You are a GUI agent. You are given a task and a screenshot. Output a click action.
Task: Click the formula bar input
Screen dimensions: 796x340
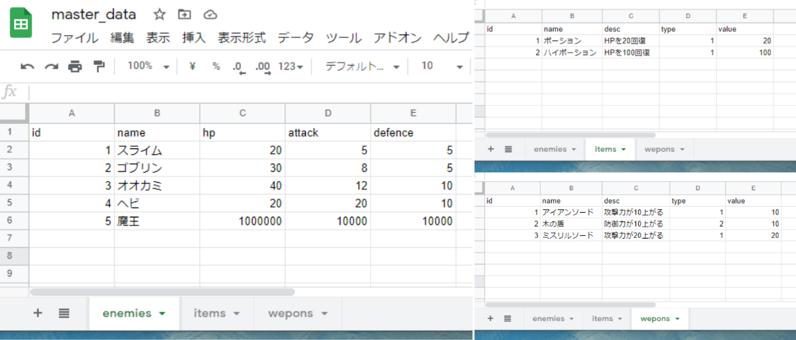(x=251, y=92)
